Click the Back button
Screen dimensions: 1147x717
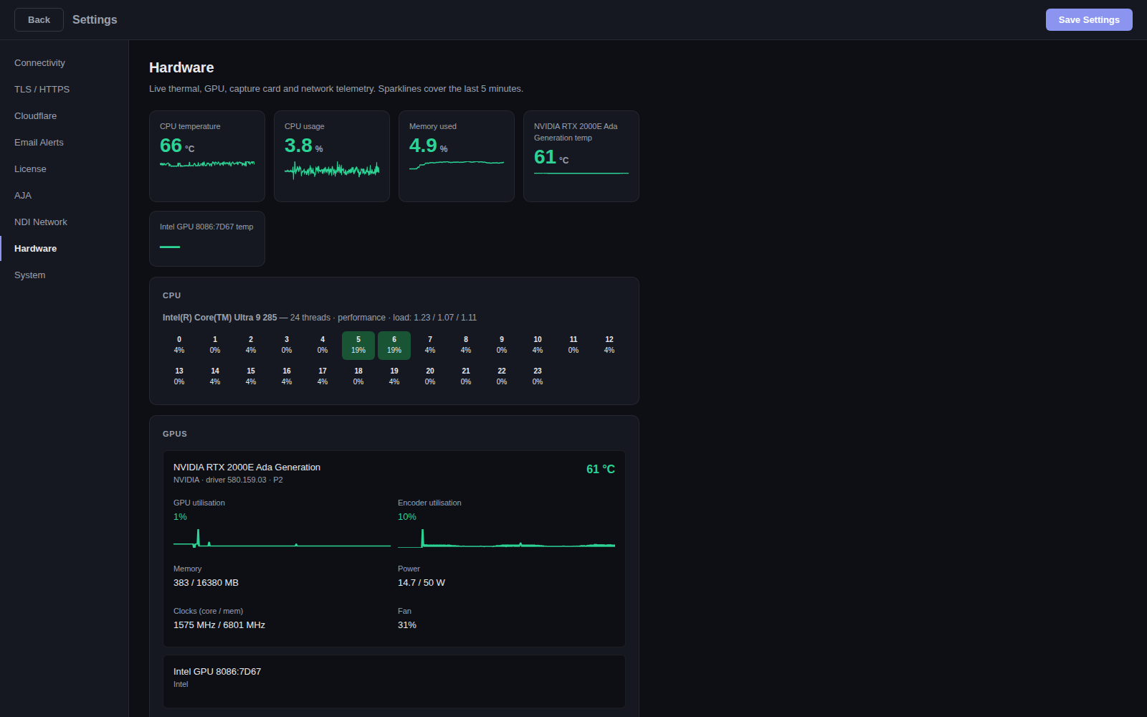39,20
